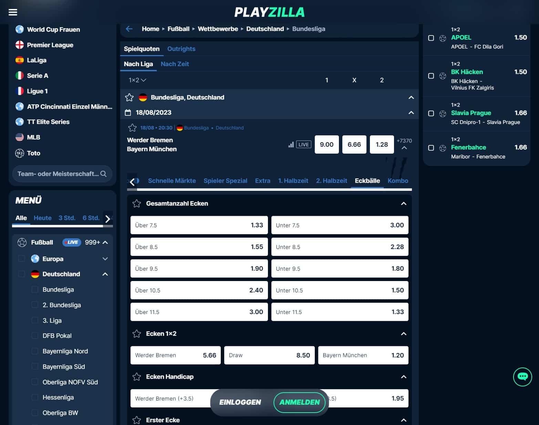Click the EINLOGGEN button
The height and width of the screenshot is (425, 539).
240,402
